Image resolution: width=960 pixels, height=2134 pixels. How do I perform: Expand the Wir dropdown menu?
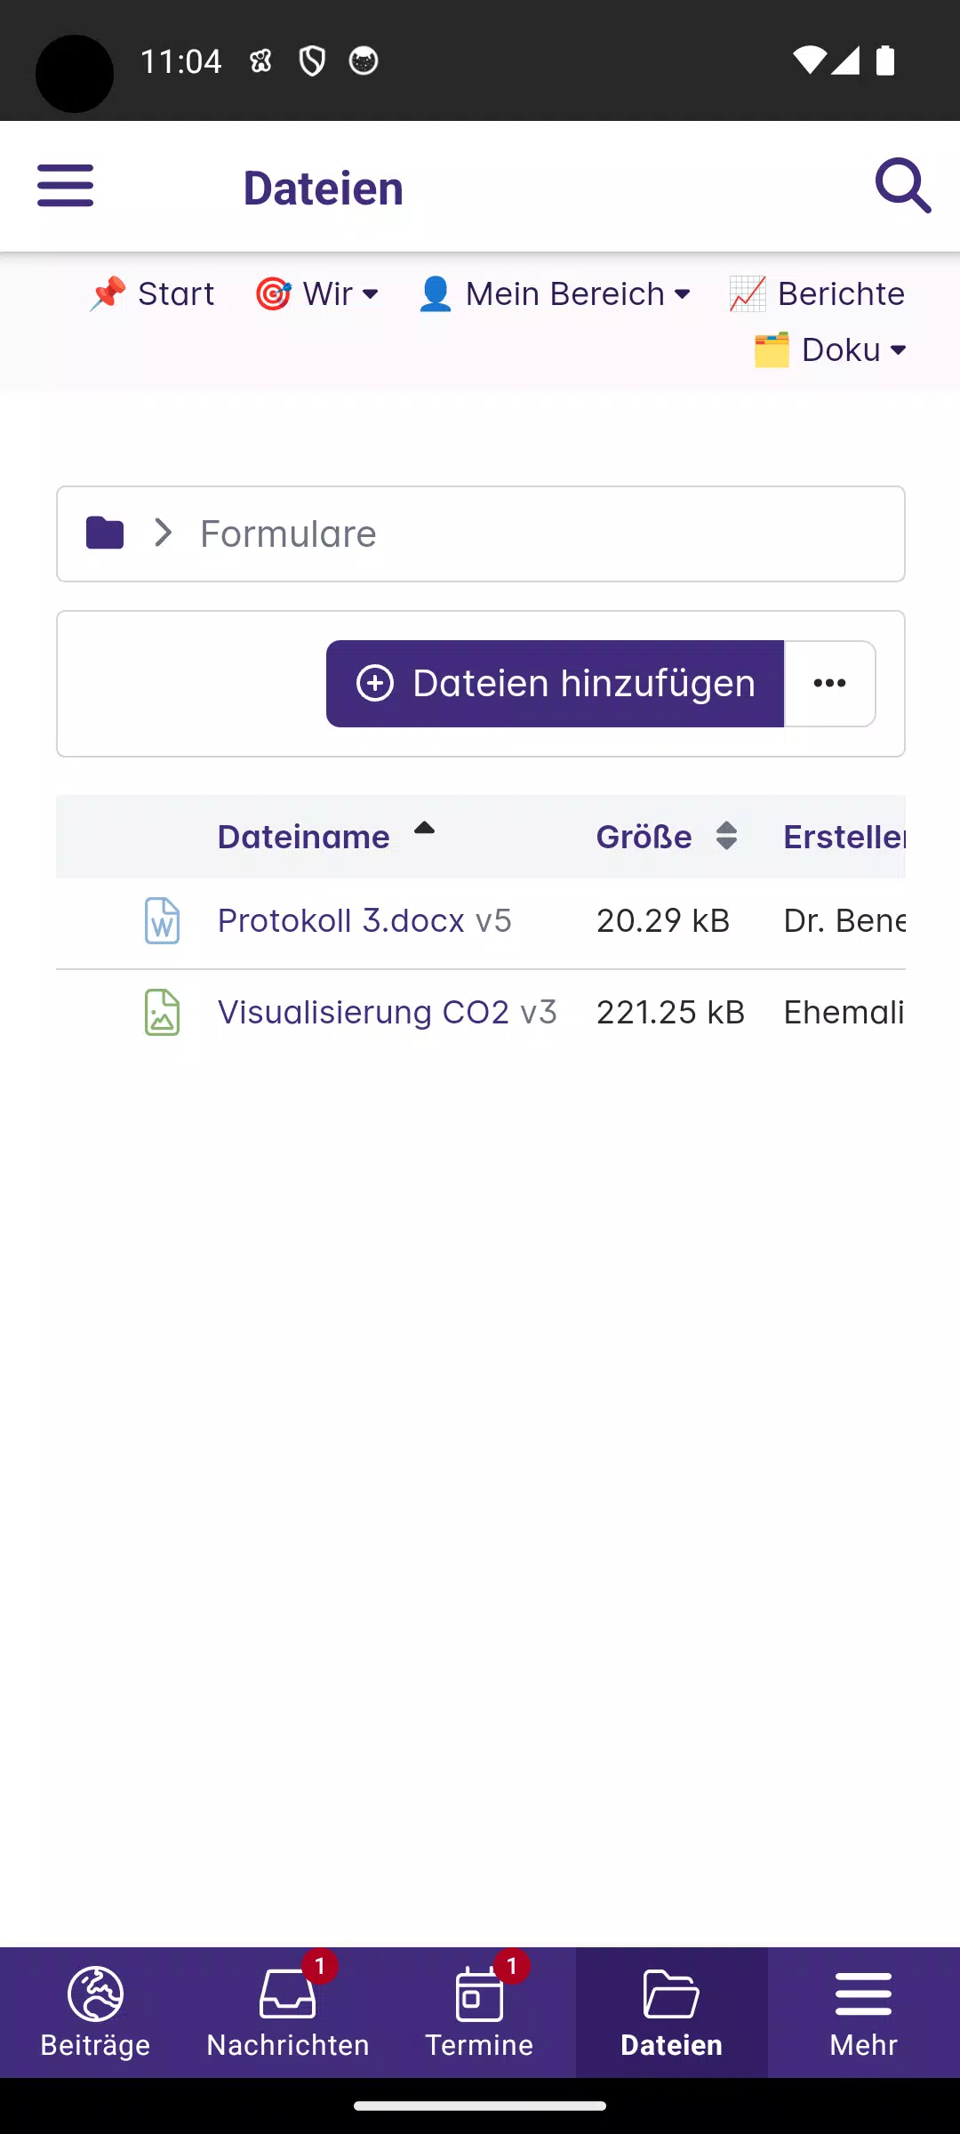pyautogui.click(x=317, y=294)
